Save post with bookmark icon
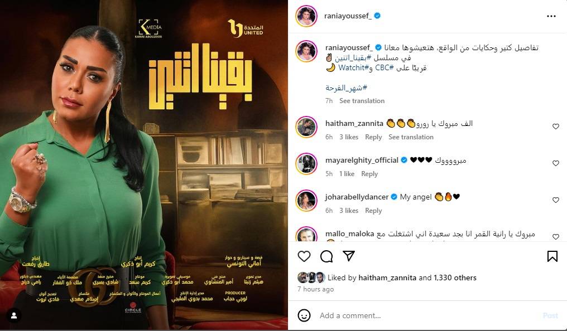 (552, 256)
